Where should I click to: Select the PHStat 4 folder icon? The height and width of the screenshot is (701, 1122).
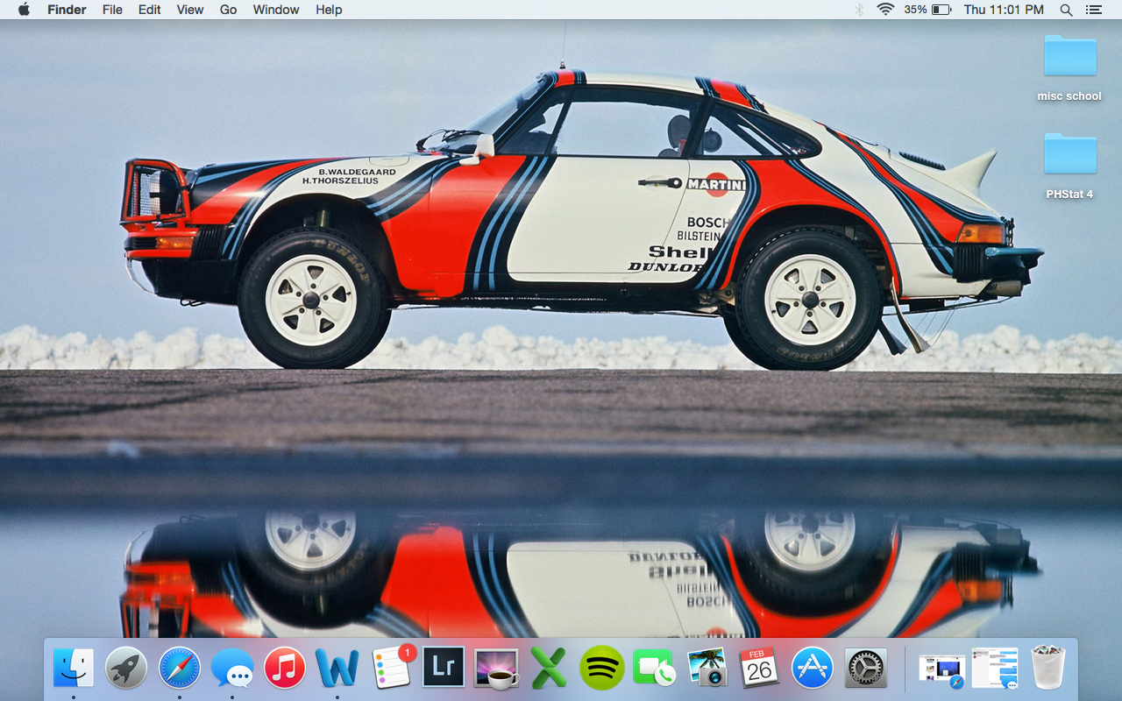pos(1069,153)
